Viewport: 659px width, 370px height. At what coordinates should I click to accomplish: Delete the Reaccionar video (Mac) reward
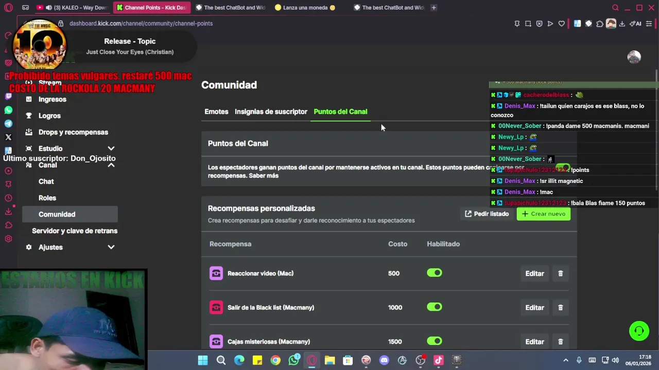pos(561,273)
